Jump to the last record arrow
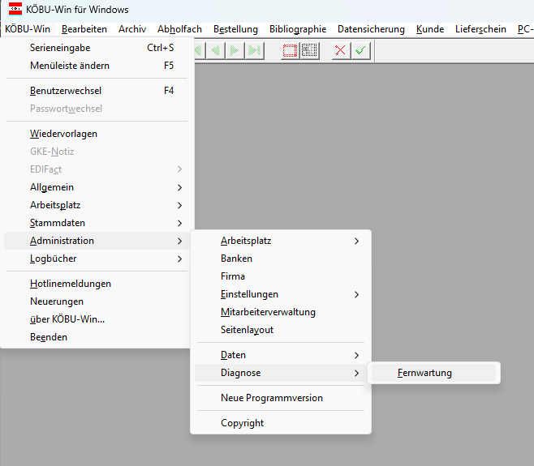 point(254,51)
